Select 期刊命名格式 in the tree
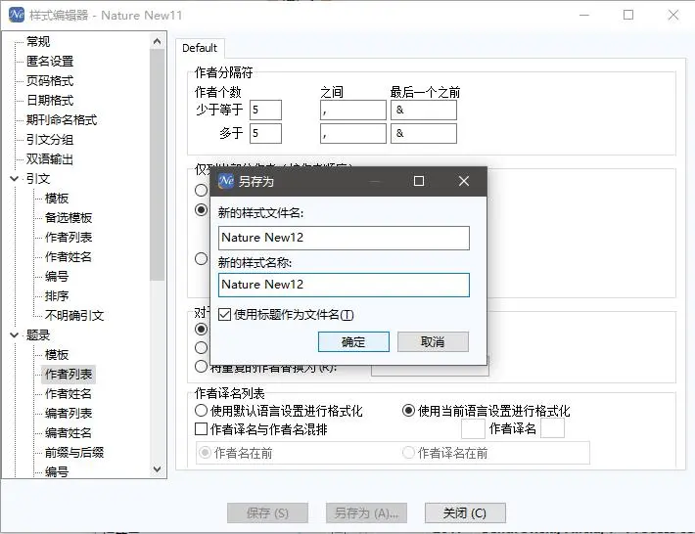Viewport: 695px width, 534px height. (61, 119)
